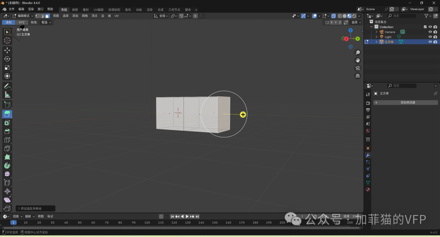Viewport: 440px width, 237px height.
Task: Activate the Move tool
Action: click(x=7, y=50)
